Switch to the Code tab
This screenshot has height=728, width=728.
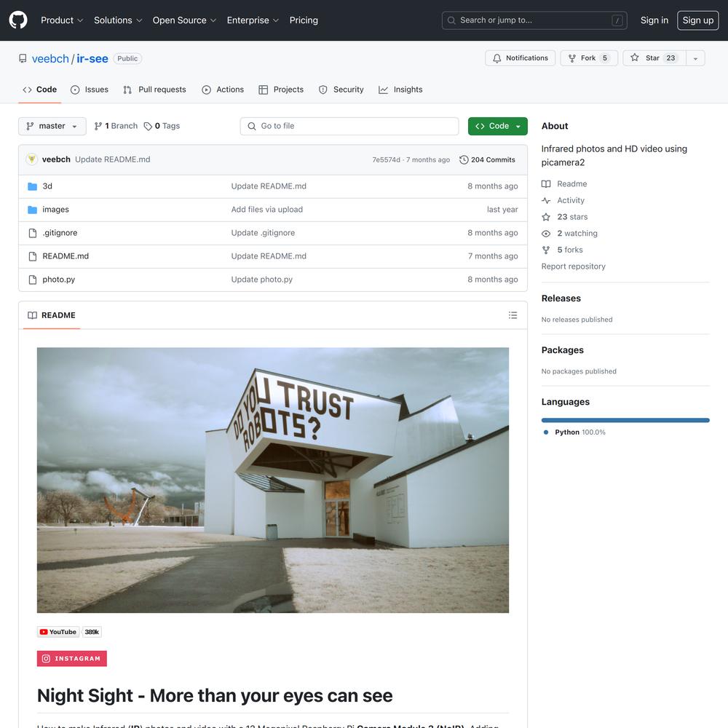pyautogui.click(x=40, y=90)
